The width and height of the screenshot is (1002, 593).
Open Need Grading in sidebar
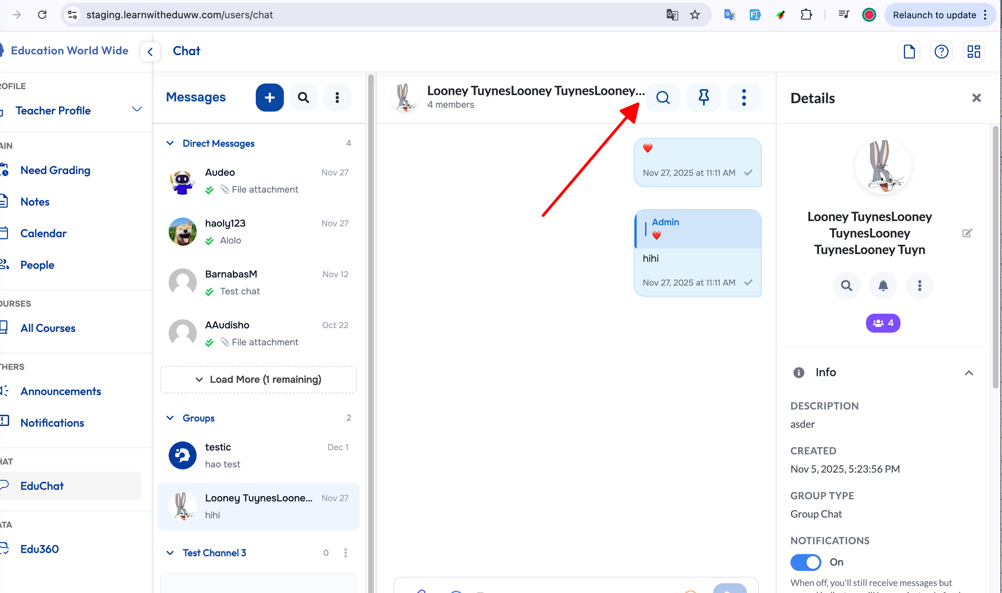coord(55,170)
